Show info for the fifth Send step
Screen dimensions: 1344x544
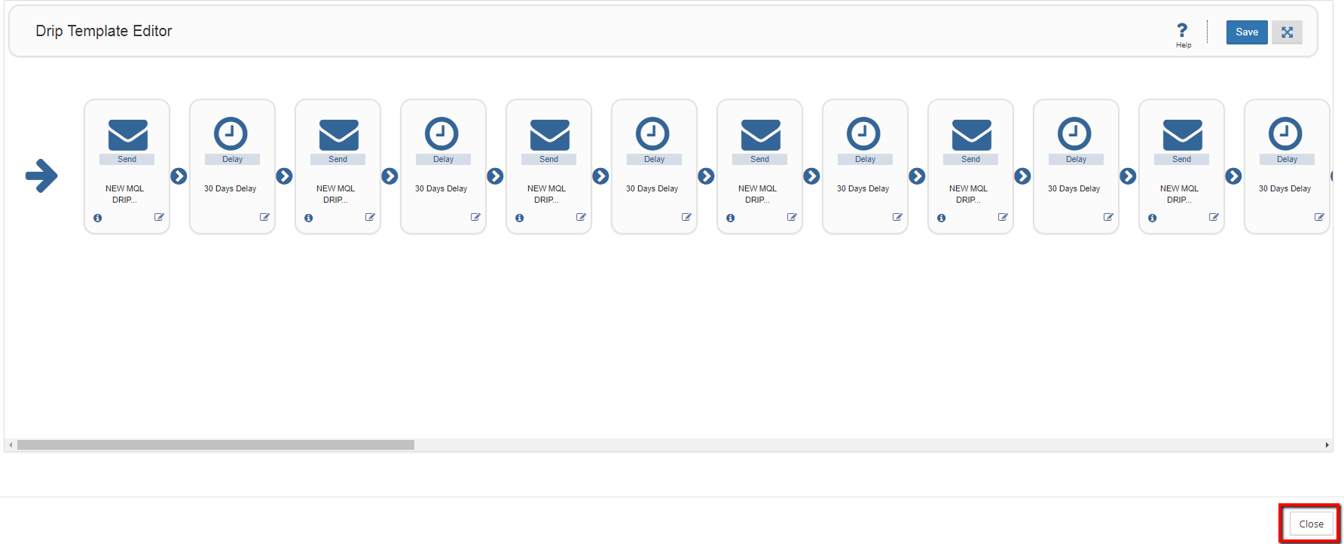click(942, 218)
